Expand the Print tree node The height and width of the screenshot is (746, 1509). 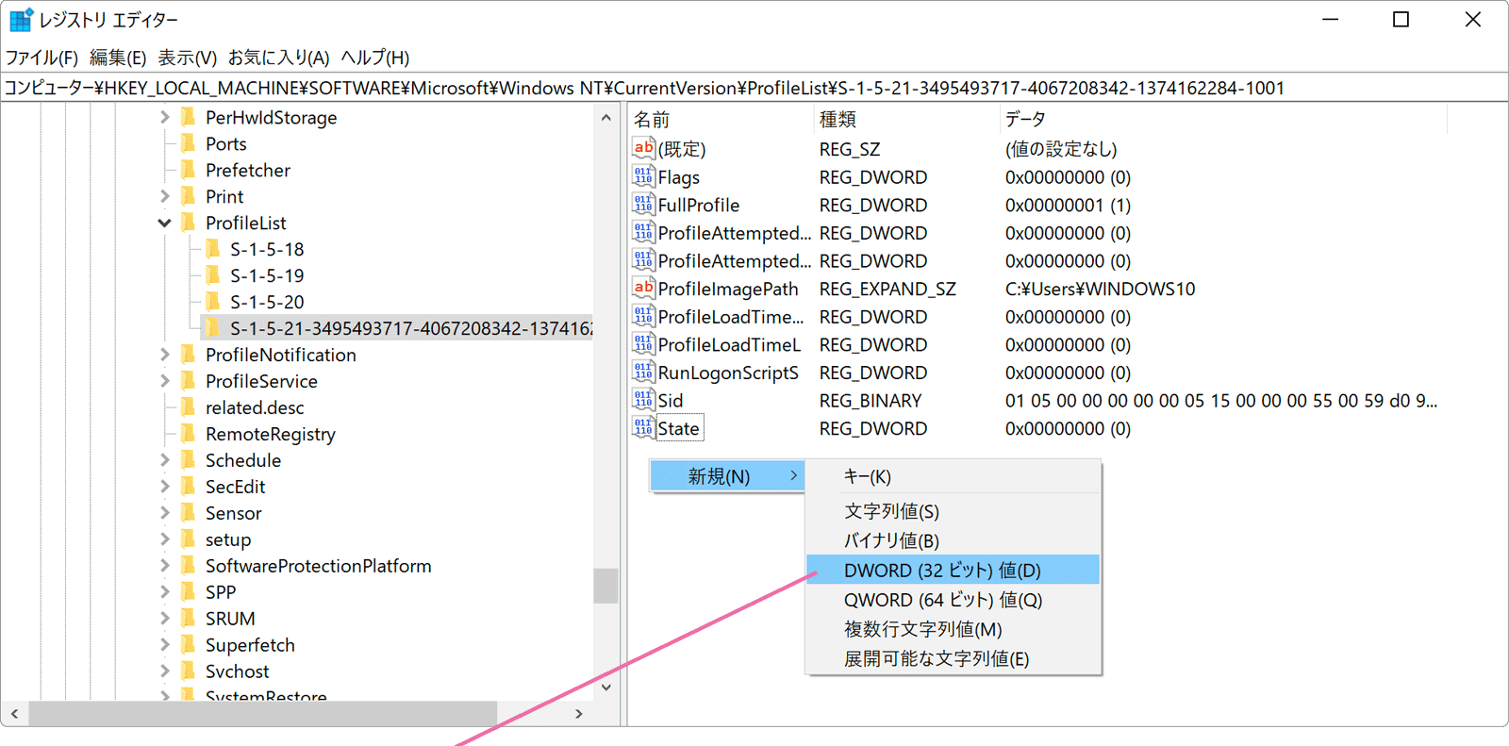(165, 196)
